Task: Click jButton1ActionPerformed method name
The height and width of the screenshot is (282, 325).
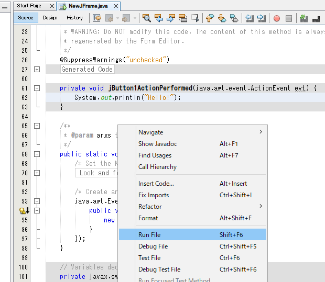Action: pyautogui.click(x=150, y=88)
